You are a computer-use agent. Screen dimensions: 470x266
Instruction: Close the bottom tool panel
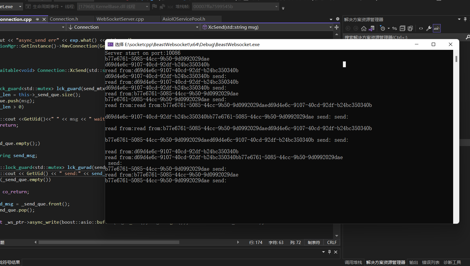coord(336,252)
